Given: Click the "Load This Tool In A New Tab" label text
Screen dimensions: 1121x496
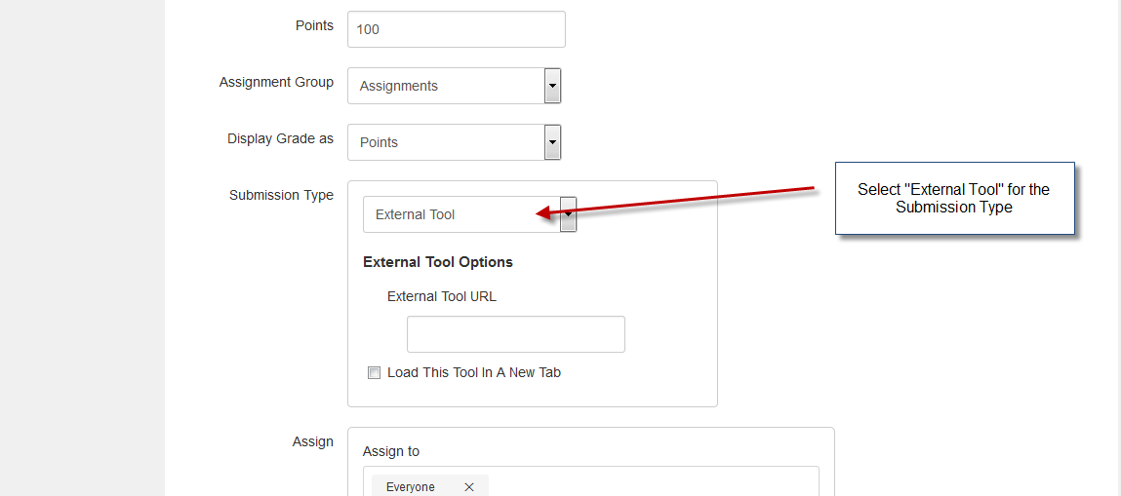Looking at the screenshot, I should pos(474,372).
